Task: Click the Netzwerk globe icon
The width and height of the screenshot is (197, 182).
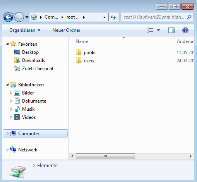Action: pyautogui.click(x=13, y=149)
